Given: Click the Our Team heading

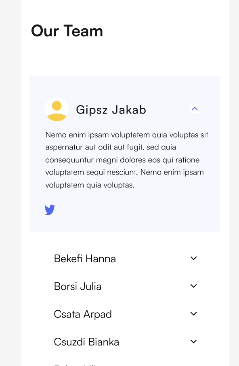Looking at the screenshot, I should [x=67, y=31].
